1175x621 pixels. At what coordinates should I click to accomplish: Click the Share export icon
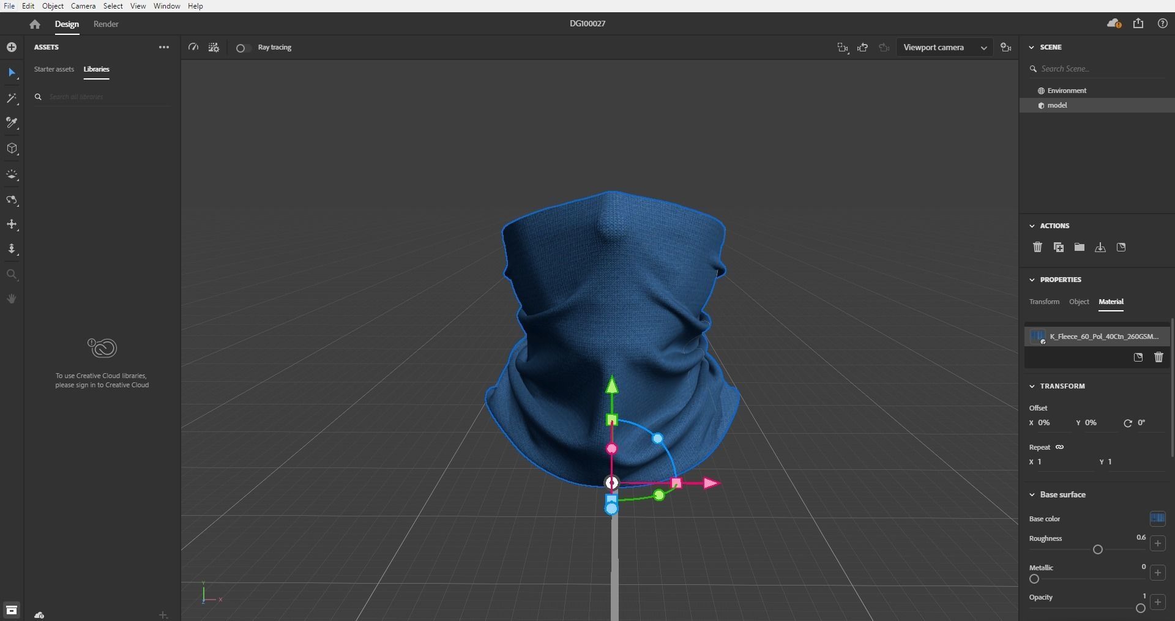coord(1138,23)
